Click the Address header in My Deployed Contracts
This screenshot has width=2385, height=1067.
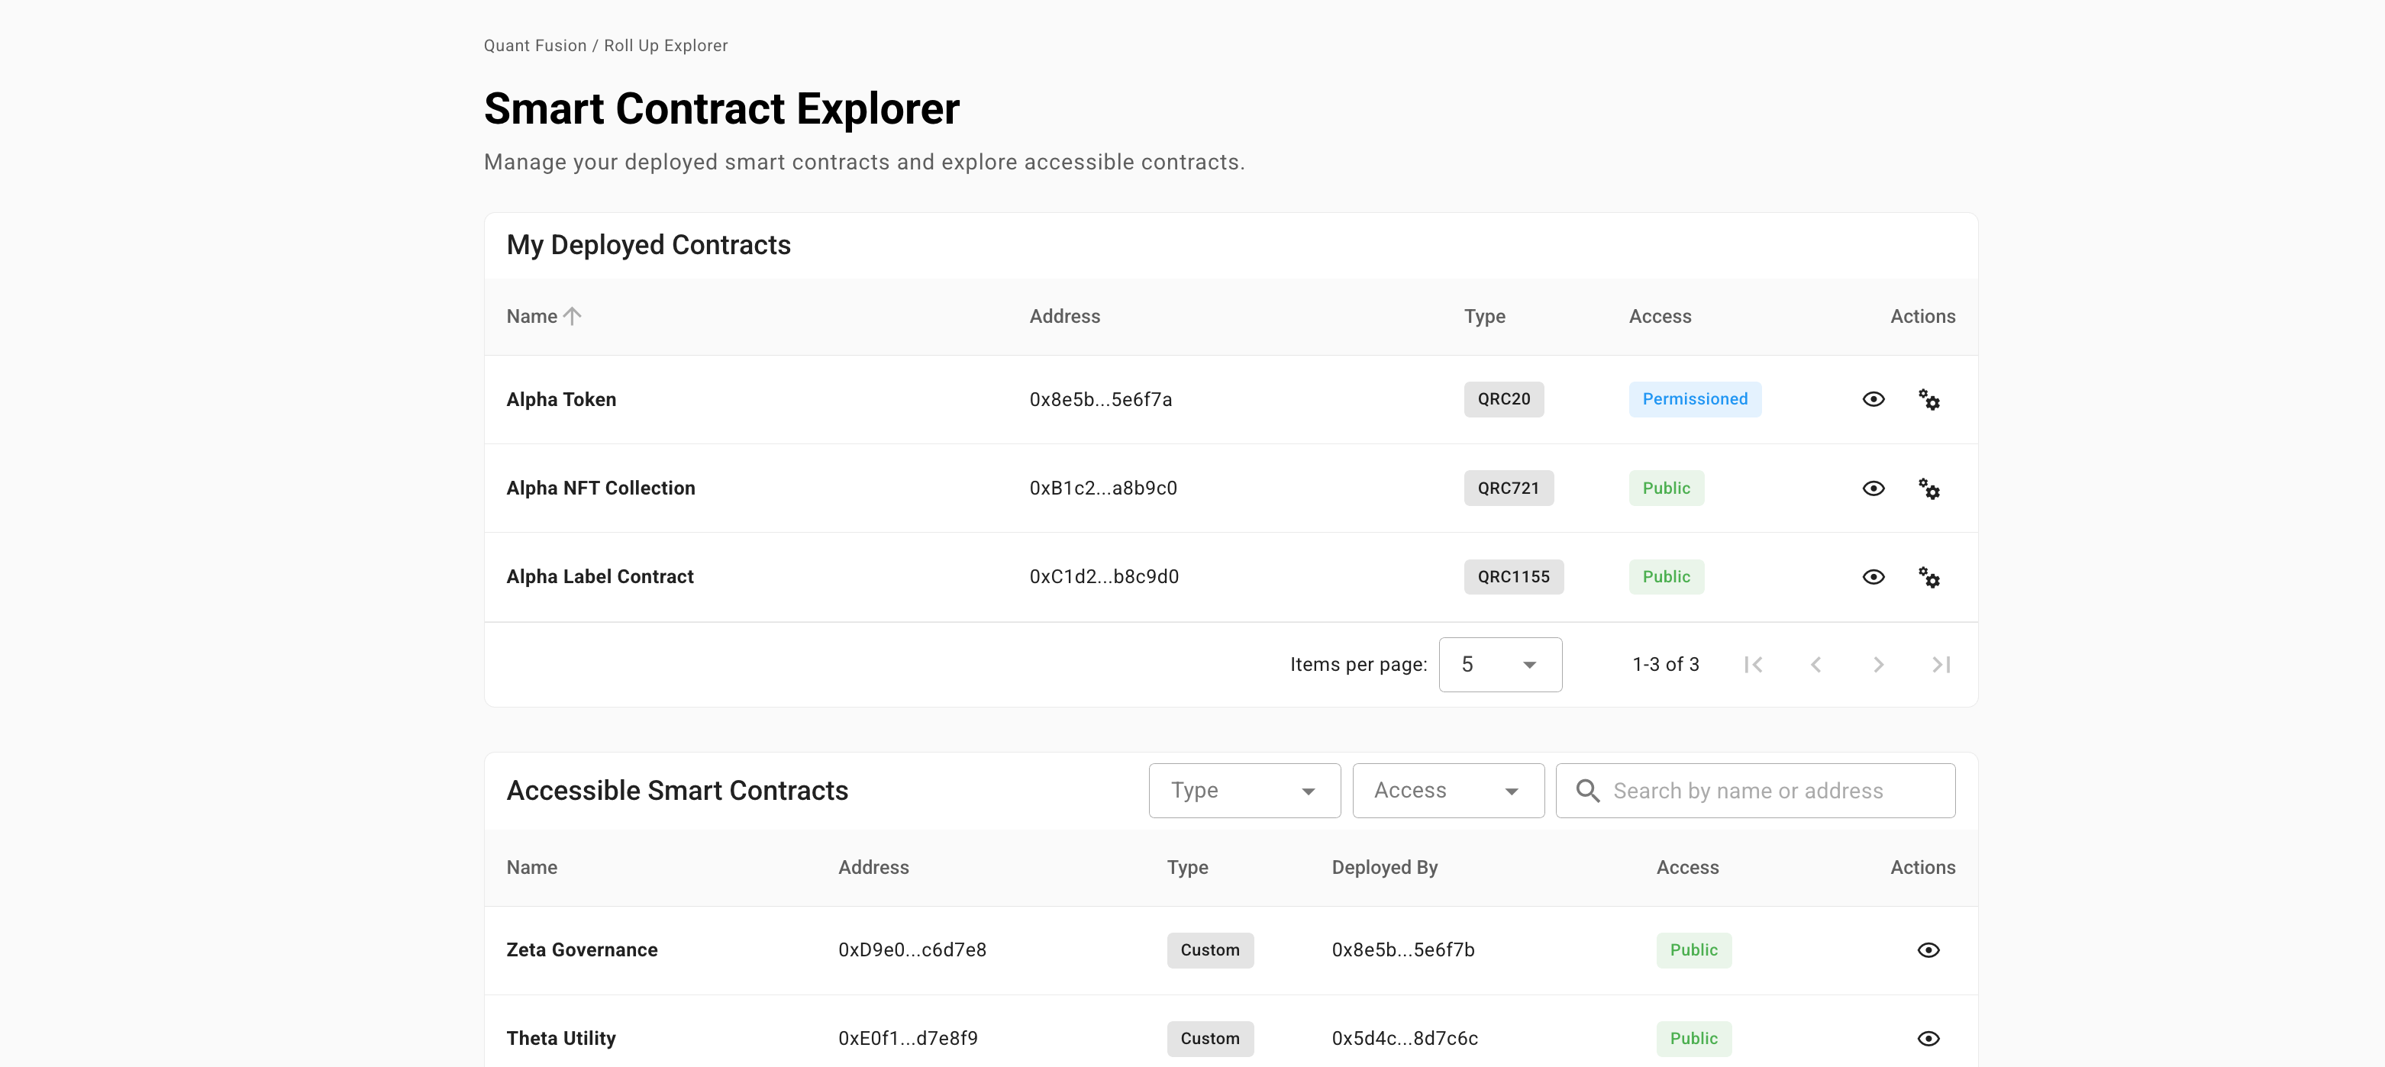pyautogui.click(x=1065, y=315)
